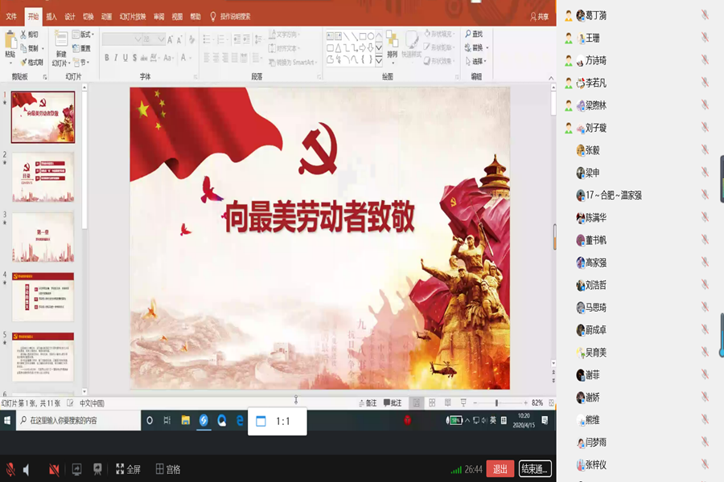Open the font name dropdown

point(138,39)
